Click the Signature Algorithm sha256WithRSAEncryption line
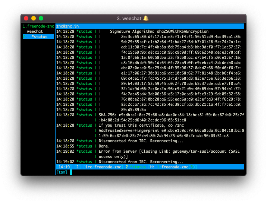 tap(159, 31)
